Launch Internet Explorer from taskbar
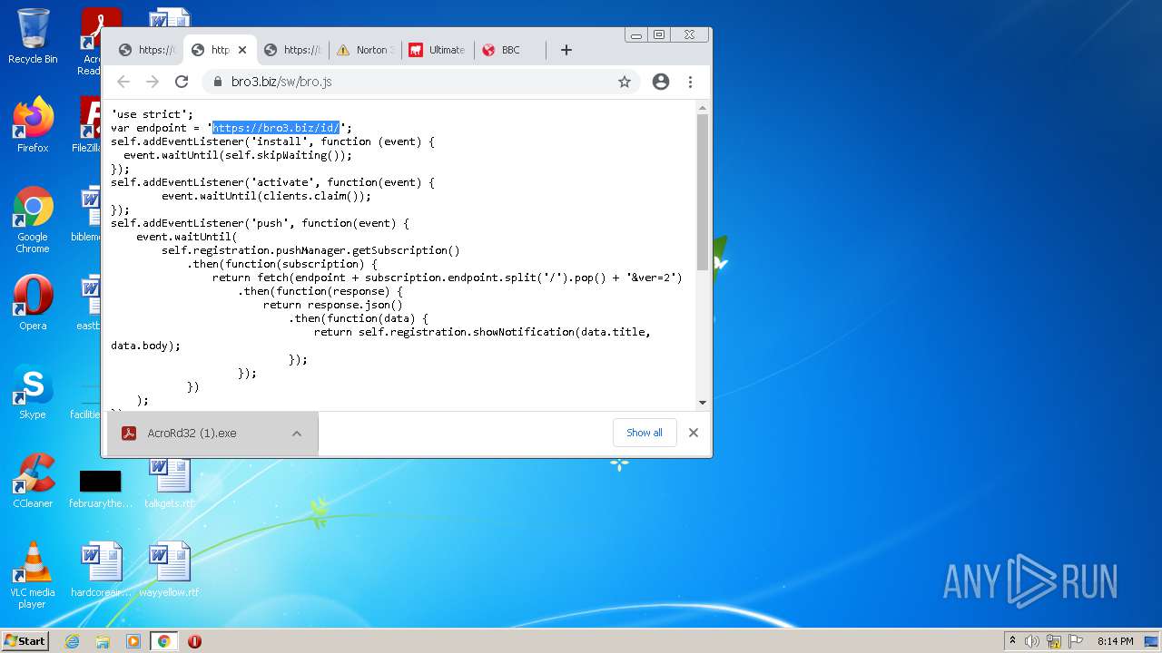Image resolution: width=1162 pixels, height=653 pixels. (72, 641)
